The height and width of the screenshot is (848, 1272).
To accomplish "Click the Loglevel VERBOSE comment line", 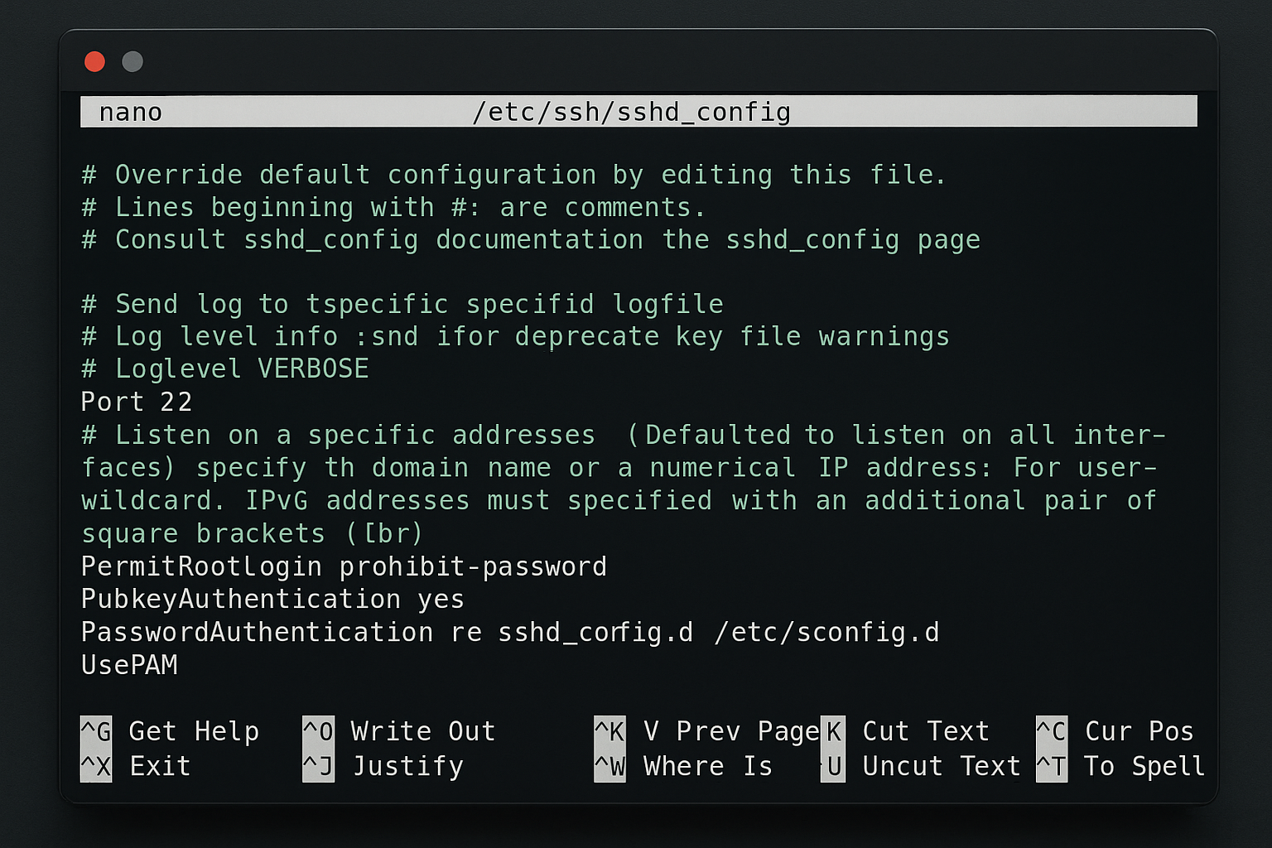I will click(224, 369).
